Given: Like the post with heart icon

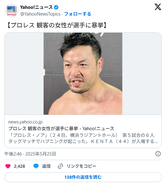Looking at the screenshot, I should (8, 166).
